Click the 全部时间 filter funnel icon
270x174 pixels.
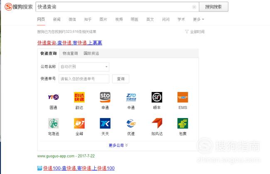(x=187, y=31)
